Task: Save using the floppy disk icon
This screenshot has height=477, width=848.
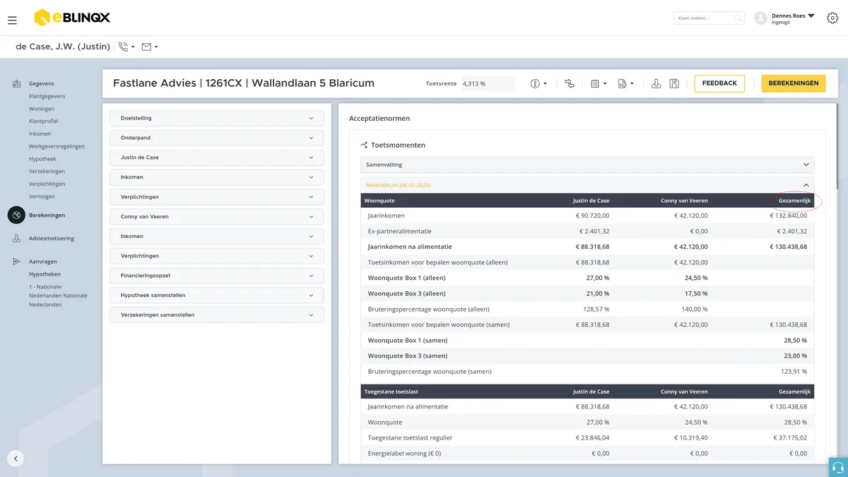Action: click(x=674, y=83)
